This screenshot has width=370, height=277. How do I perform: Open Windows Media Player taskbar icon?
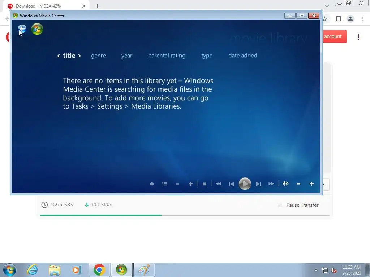click(77, 270)
